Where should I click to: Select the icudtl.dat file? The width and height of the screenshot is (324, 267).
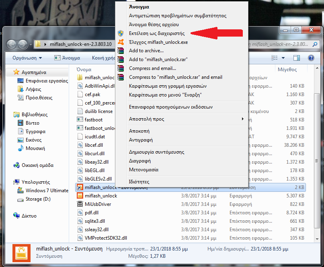[x=95, y=137]
